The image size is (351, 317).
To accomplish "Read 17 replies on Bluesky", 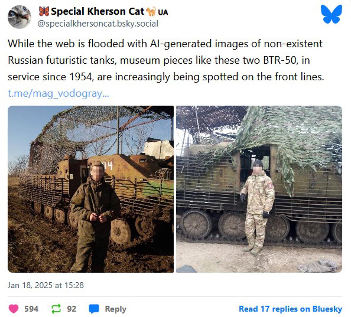I will pyautogui.click(x=290, y=309).
